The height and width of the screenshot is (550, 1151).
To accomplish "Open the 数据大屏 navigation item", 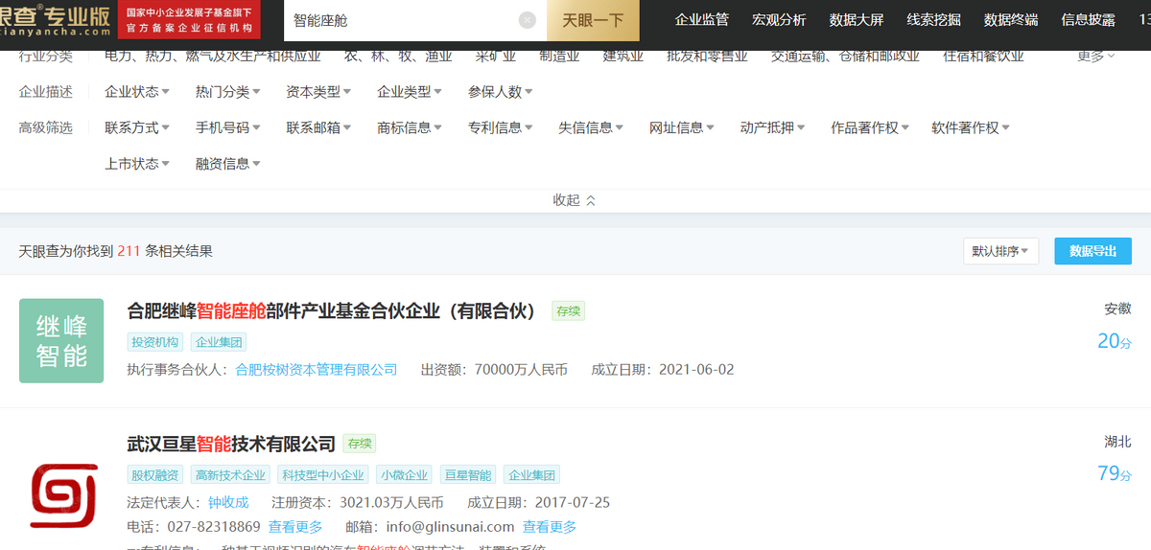I will tap(857, 20).
